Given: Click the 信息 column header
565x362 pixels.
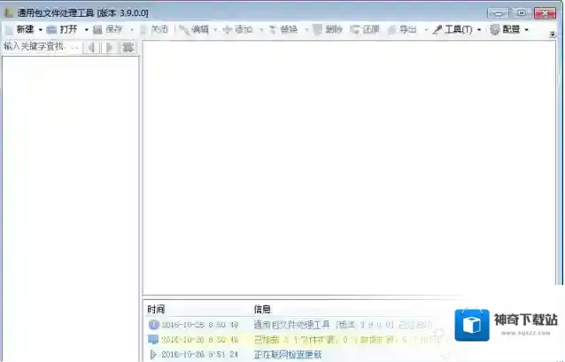Looking at the screenshot, I should (x=262, y=309).
